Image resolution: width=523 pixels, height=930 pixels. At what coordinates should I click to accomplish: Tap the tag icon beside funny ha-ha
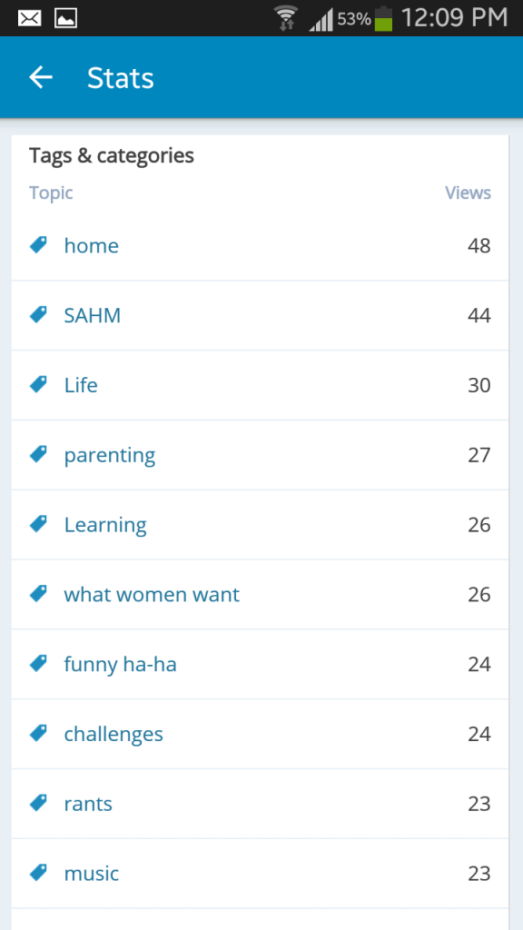click(37, 664)
